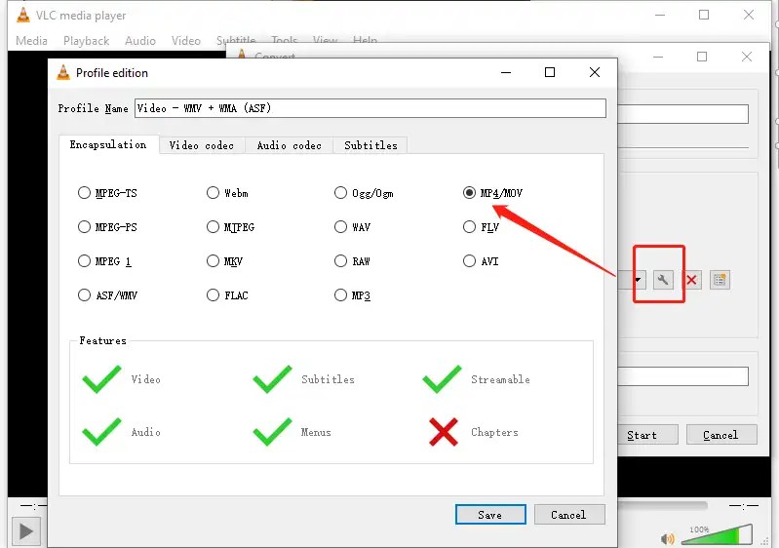Image resolution: width=779 pixels, height=548 pixels.
Task: Switch to the Audio codec tab
Action: [x=289, y=145]
